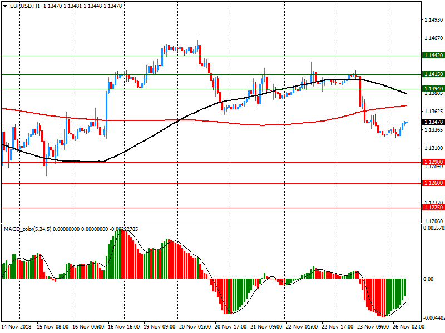
Task: Click the green 1.13940 level tag
Action: (x=433, y=89)
